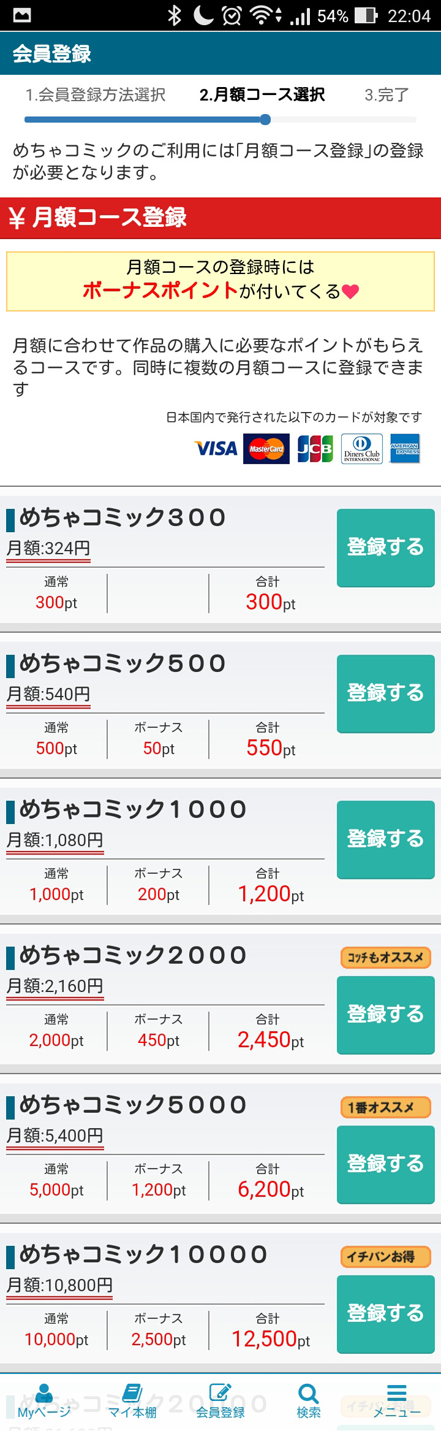The width and height of the screenshot is (441, 1431).
Task: Open the hamburger menu icon
Action: pos(397,1393)
